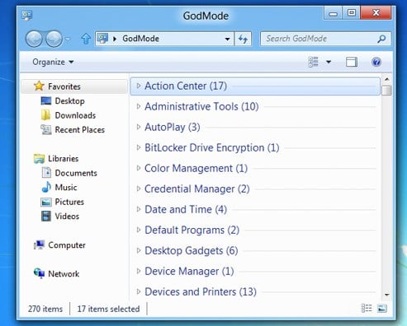The width and height of the screenshot is (407, 326).
Task: Open Desktop from Favorites
Action: 69,101
